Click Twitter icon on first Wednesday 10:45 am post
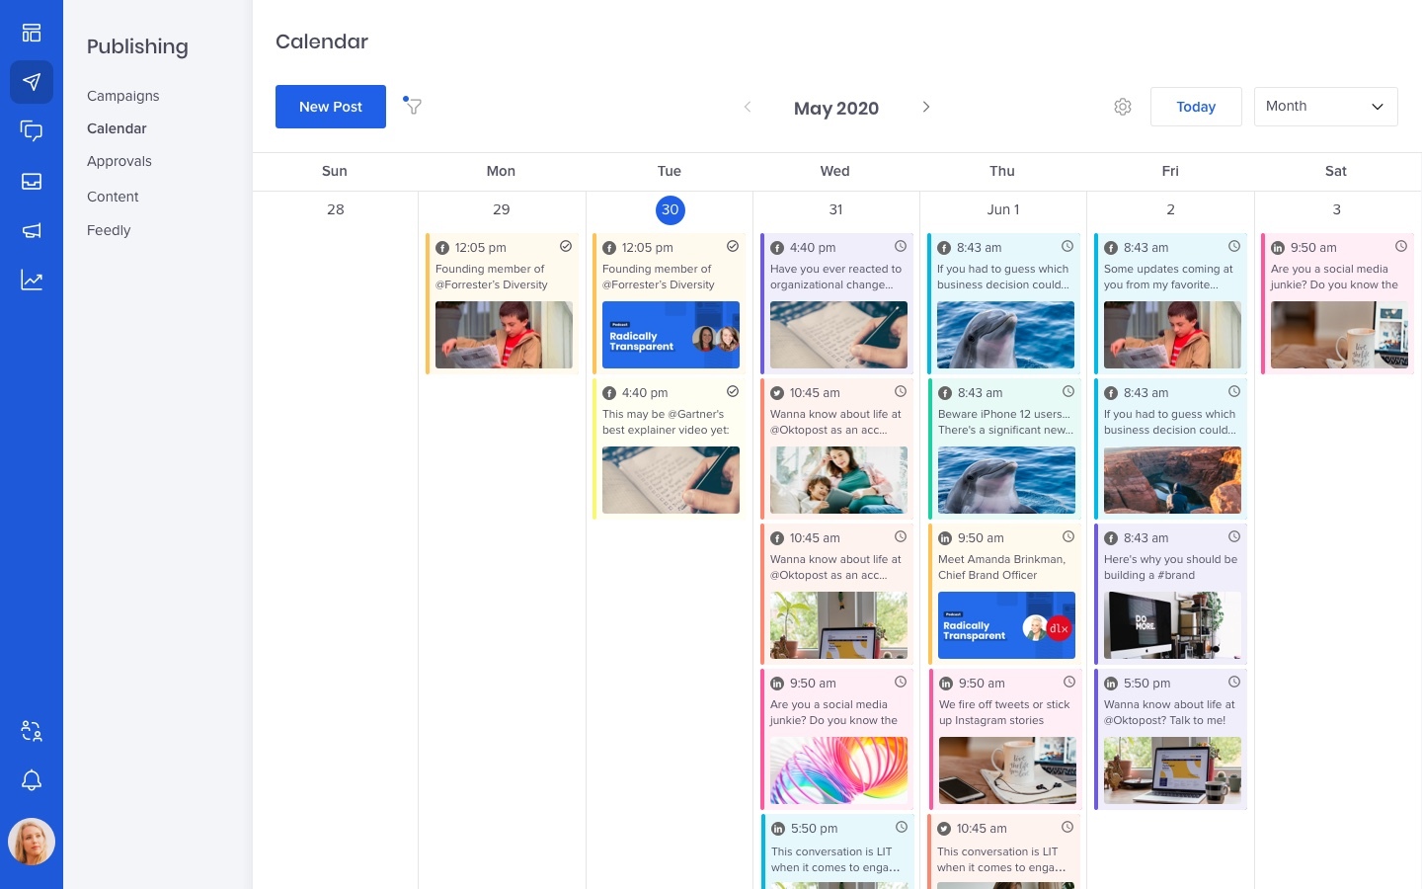Screen dimensions: 1422x889 [x=777, y=393]
